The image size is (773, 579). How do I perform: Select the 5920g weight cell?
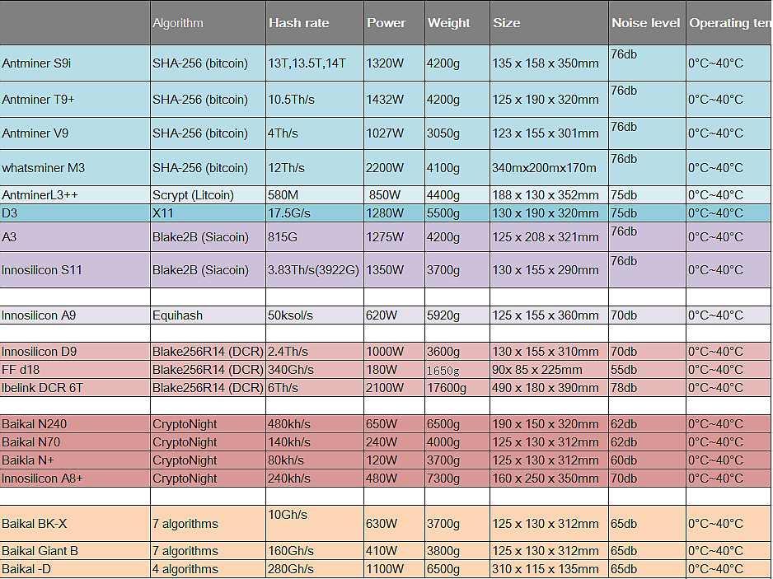click(457, 315)
